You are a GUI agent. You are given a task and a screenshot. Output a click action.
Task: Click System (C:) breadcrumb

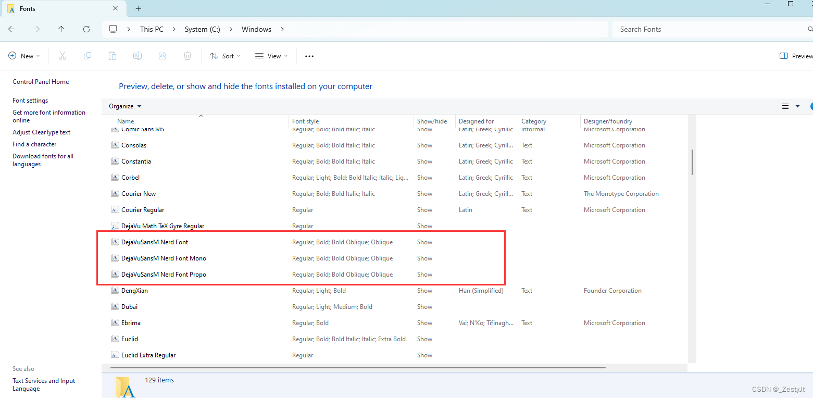pyautogui.click(x=203, y=29)
